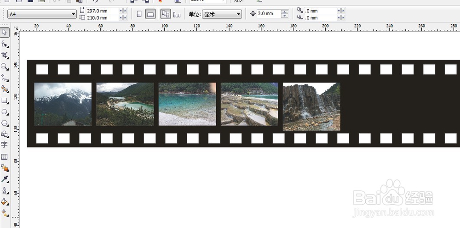This screenshot has height=228, width=460.
Task: Select the Crop tool
Action: tap(5, 55)
